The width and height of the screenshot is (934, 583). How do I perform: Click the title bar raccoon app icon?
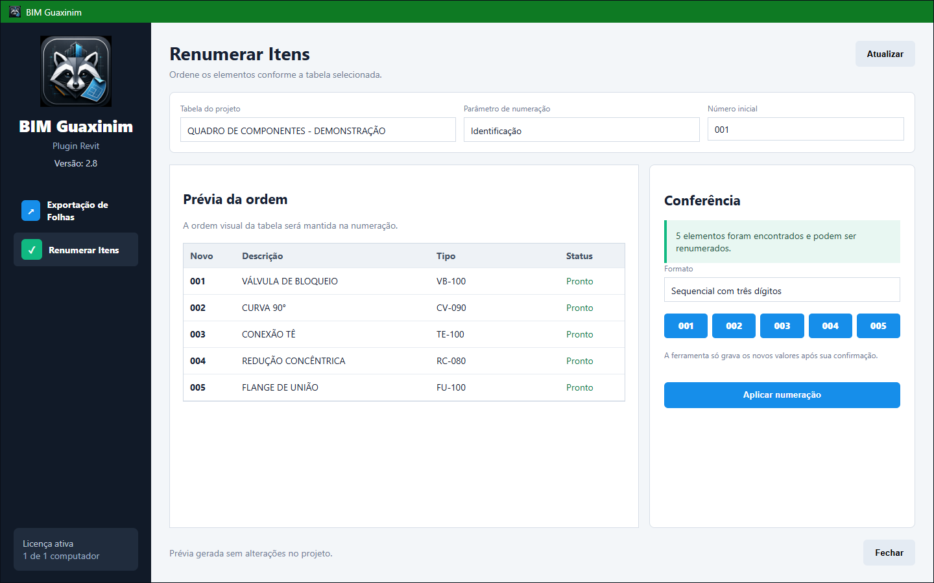pos(15,12)
